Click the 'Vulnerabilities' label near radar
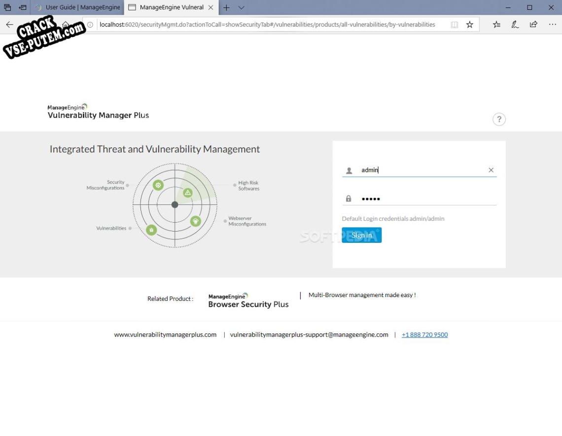 point(111,228)
